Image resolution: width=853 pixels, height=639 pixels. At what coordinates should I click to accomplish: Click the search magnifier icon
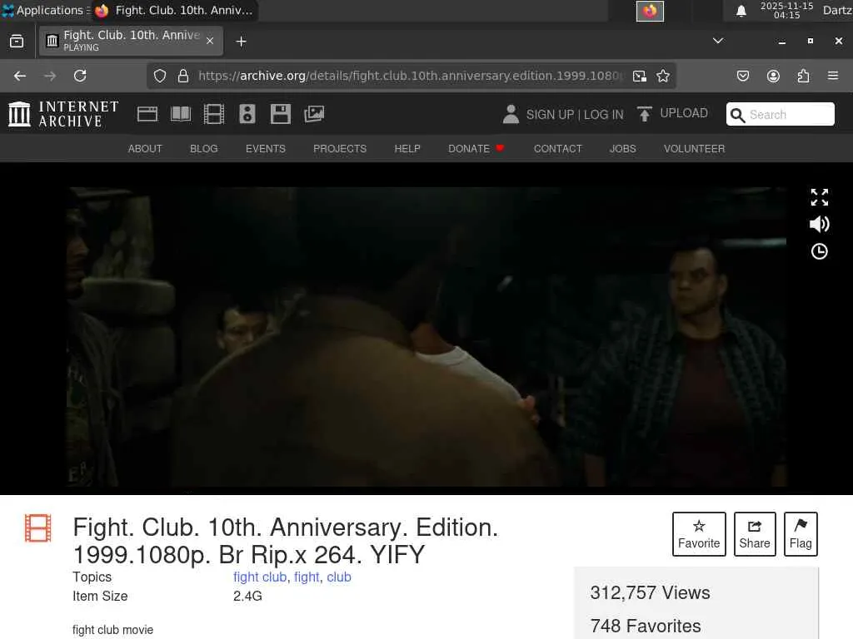(737, 115)
